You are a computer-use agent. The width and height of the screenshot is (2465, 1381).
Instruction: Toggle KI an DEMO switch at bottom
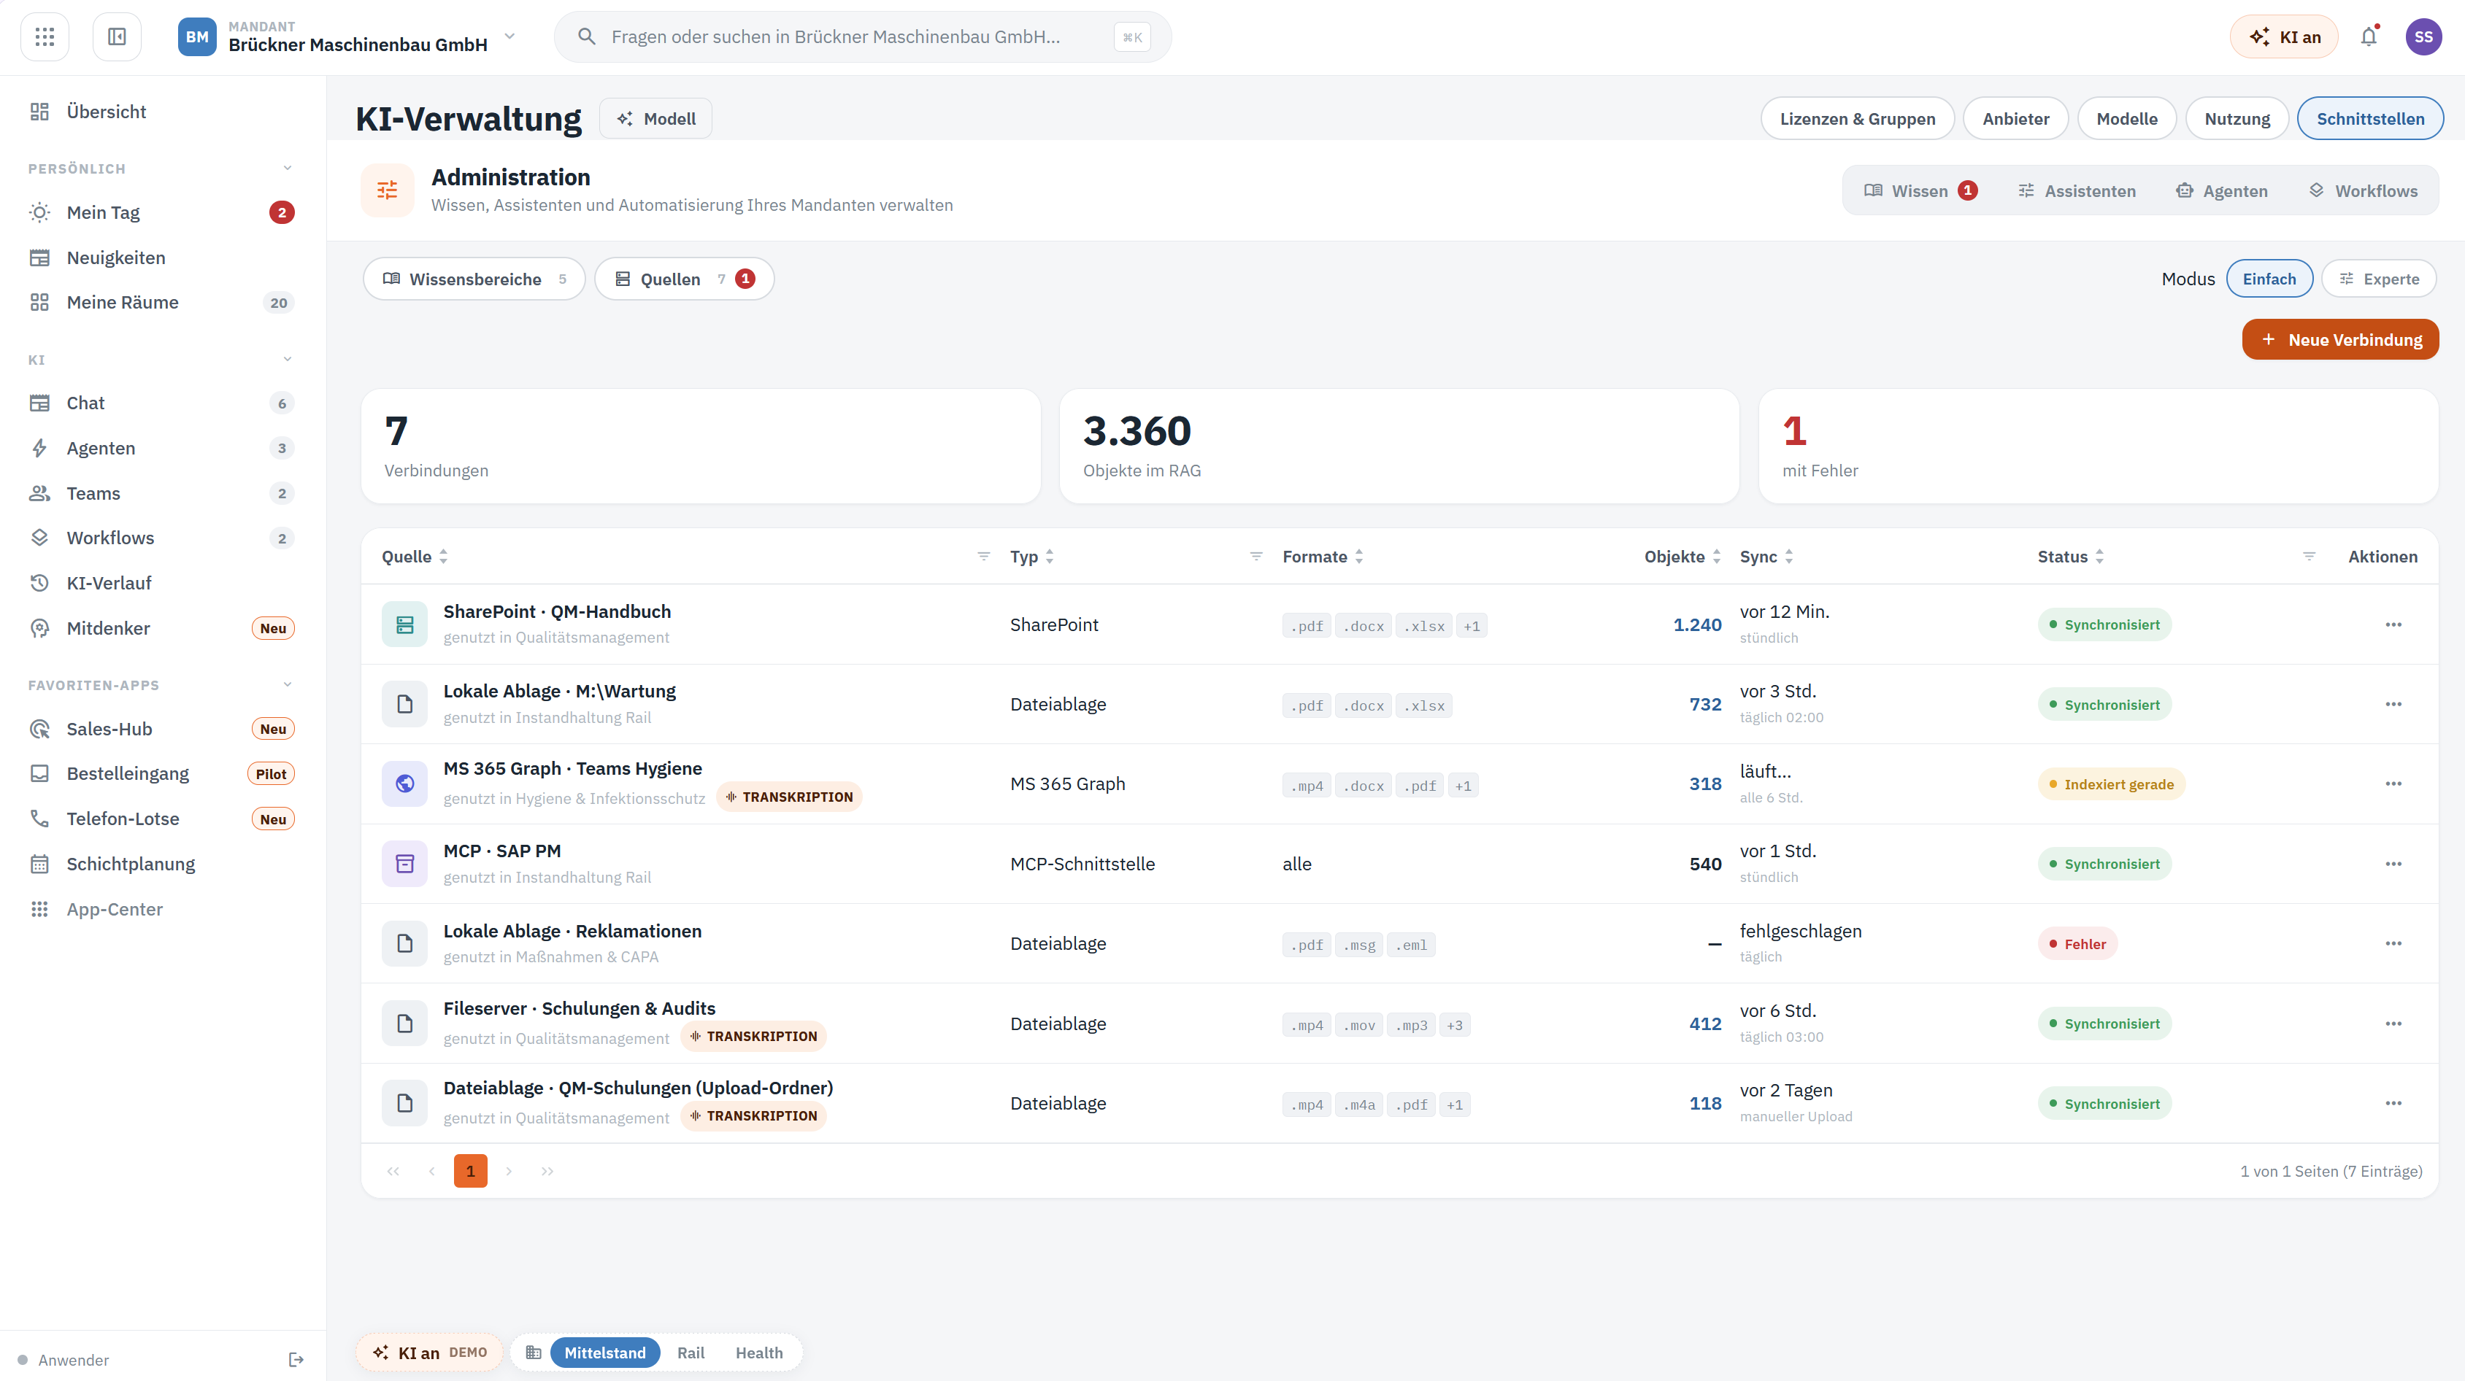[x=430, y=1353]
